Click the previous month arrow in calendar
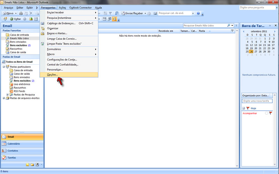Viewport: 279px width, 174px height. click(243, 31)
